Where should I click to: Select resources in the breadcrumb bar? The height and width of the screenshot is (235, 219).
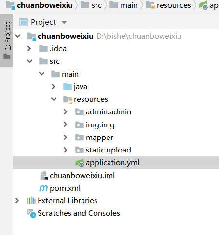click(x=168, y=5)
